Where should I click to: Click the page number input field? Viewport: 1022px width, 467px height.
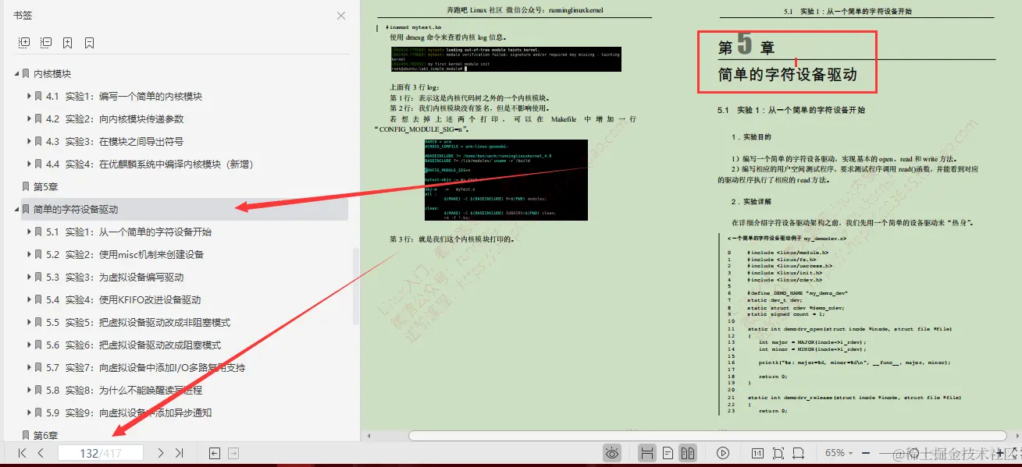pos(101,452)
